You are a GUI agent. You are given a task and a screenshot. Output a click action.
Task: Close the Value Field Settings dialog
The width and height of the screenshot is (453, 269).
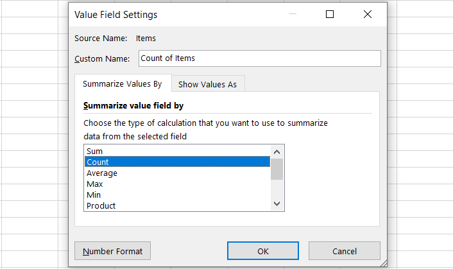click(367, 14)
